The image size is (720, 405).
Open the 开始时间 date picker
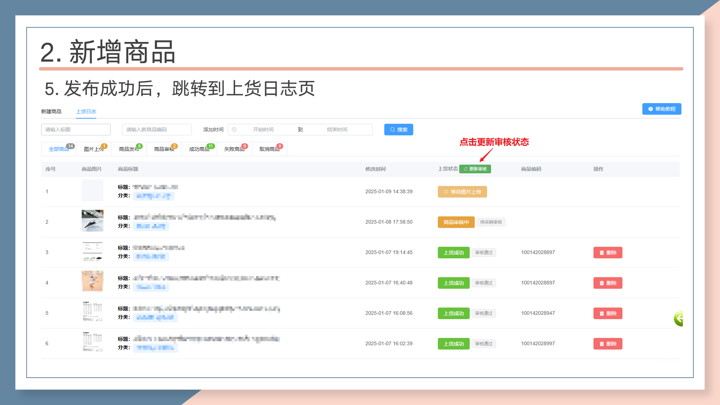click(x=263, y=130)
